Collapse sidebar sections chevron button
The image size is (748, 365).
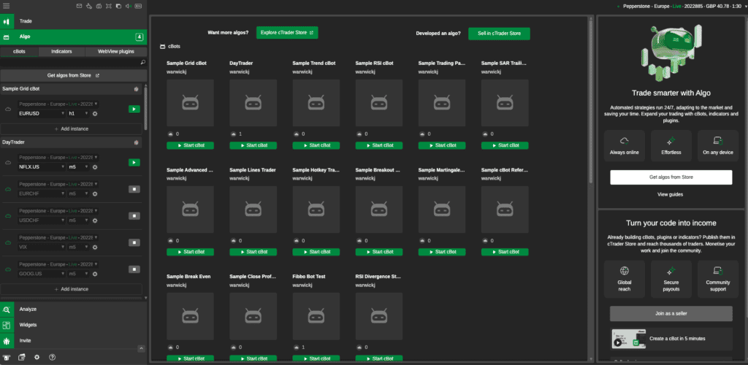point(141,349)
